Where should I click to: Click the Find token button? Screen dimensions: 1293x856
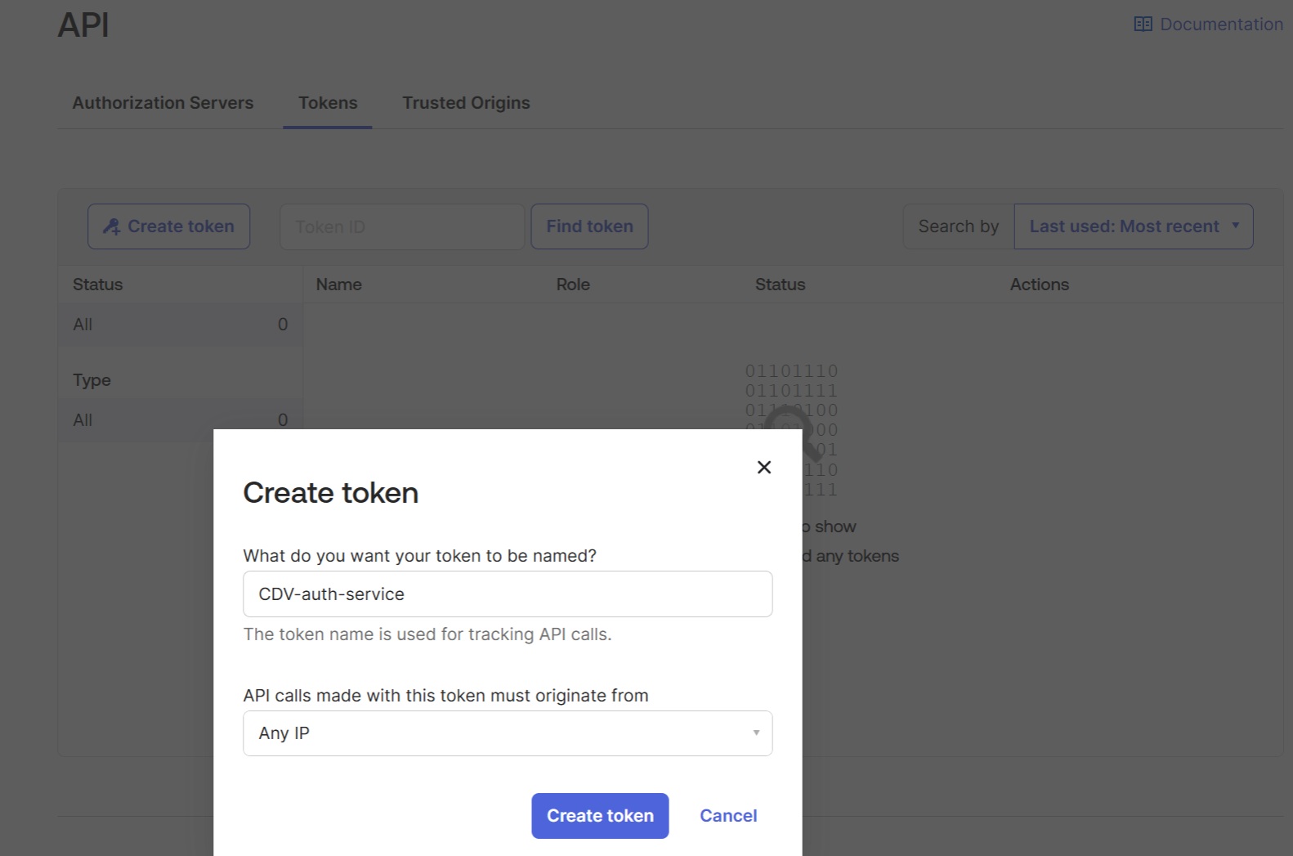[x=589, y=226]
